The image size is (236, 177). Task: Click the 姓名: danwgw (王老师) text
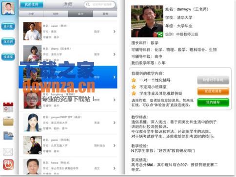187,9
